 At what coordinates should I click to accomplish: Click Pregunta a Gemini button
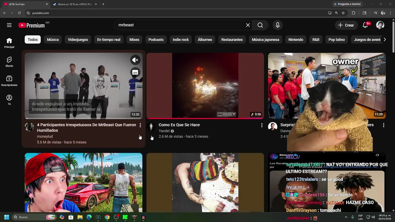pyautogui.click(x=347, y=4)
